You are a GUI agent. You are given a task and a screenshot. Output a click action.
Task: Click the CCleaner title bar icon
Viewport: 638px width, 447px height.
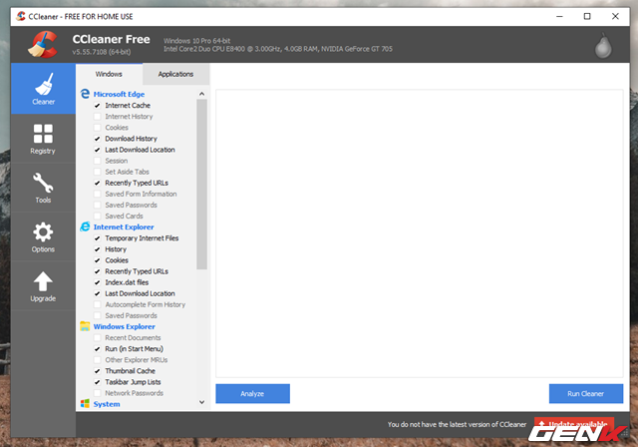point(20,16)
